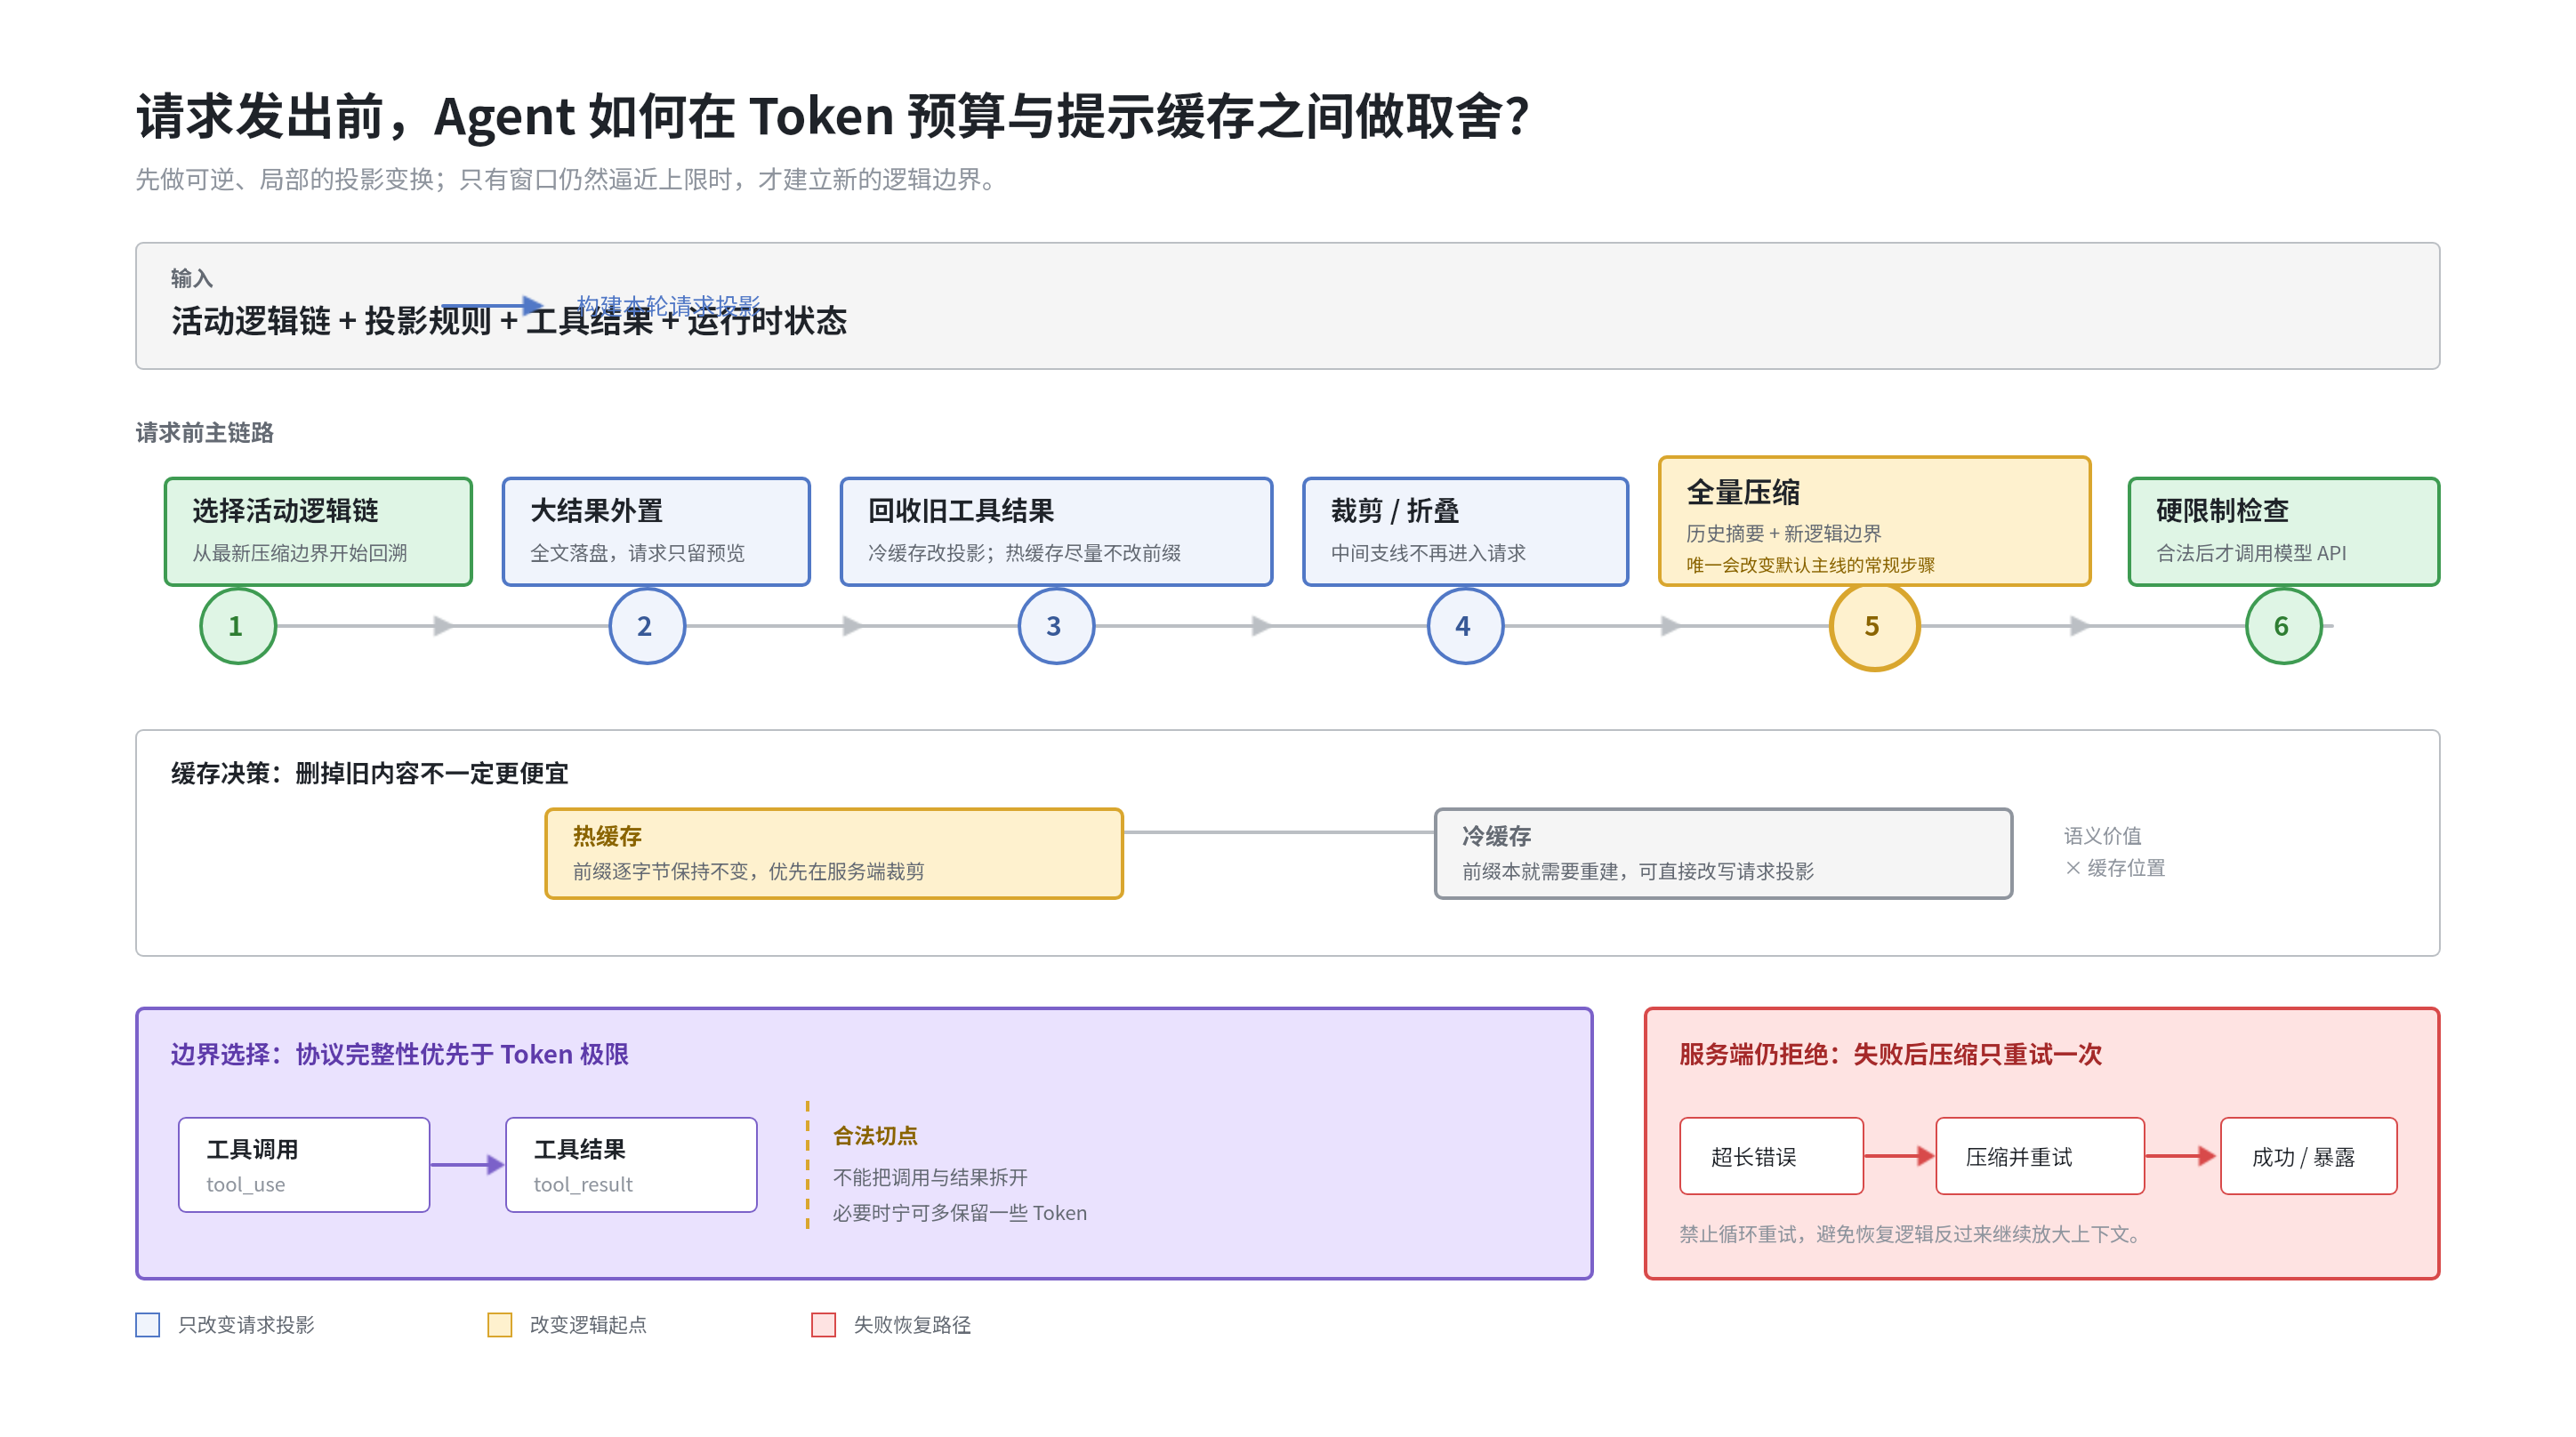Click the text 必要时宁可多保留一些 Token
The image size is (2576, 1437).
click(x=960, y=1212)
